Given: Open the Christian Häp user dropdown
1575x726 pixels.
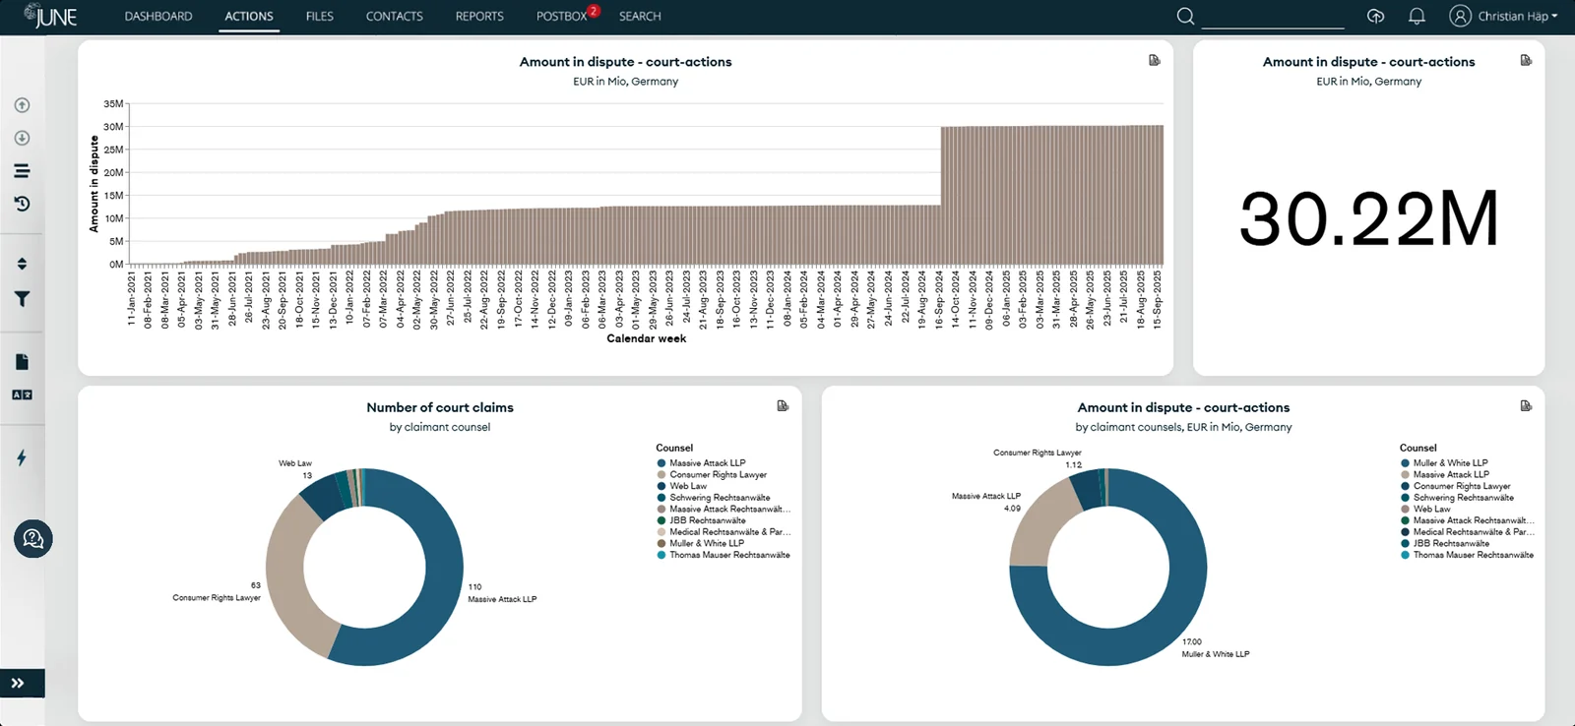Looking at the screenshot, I should click(1518, 16).
